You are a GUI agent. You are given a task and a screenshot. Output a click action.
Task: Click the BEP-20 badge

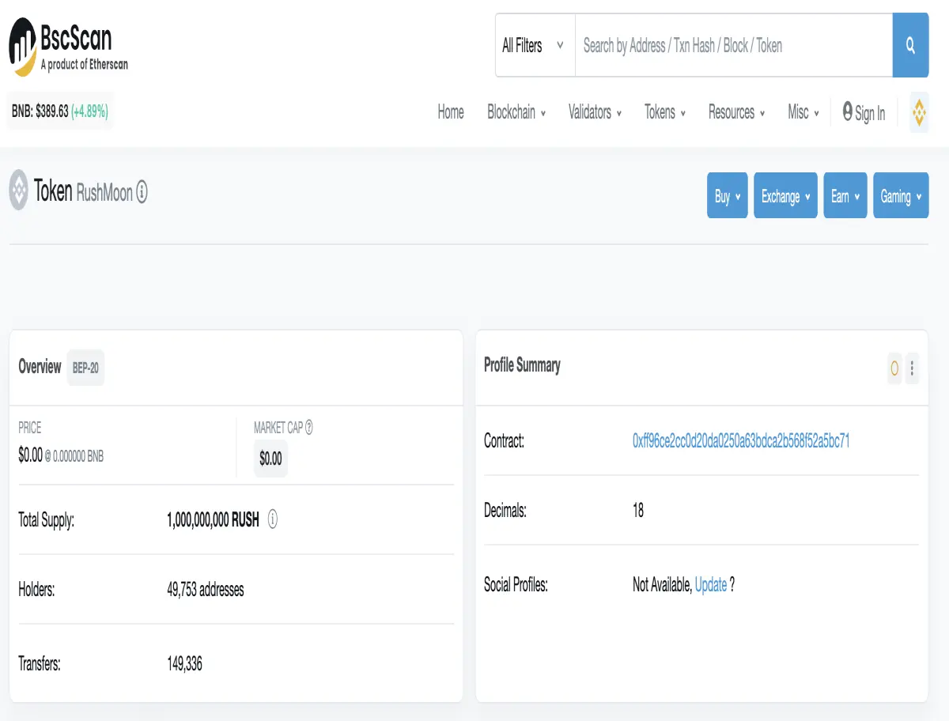point(85,368)
